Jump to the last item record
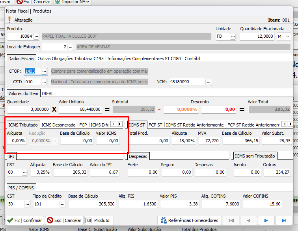 tap(284, 220)
